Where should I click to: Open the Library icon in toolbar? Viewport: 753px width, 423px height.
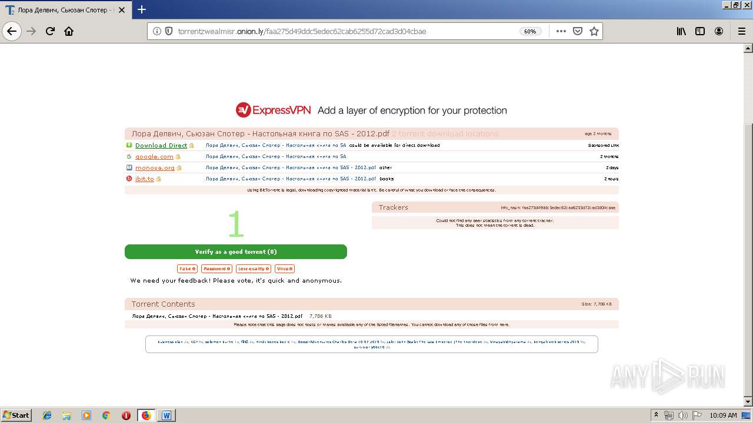click(x=681, y=31)
